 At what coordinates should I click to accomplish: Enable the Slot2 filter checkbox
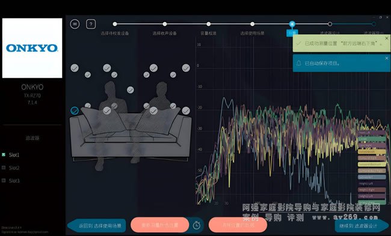4,168
